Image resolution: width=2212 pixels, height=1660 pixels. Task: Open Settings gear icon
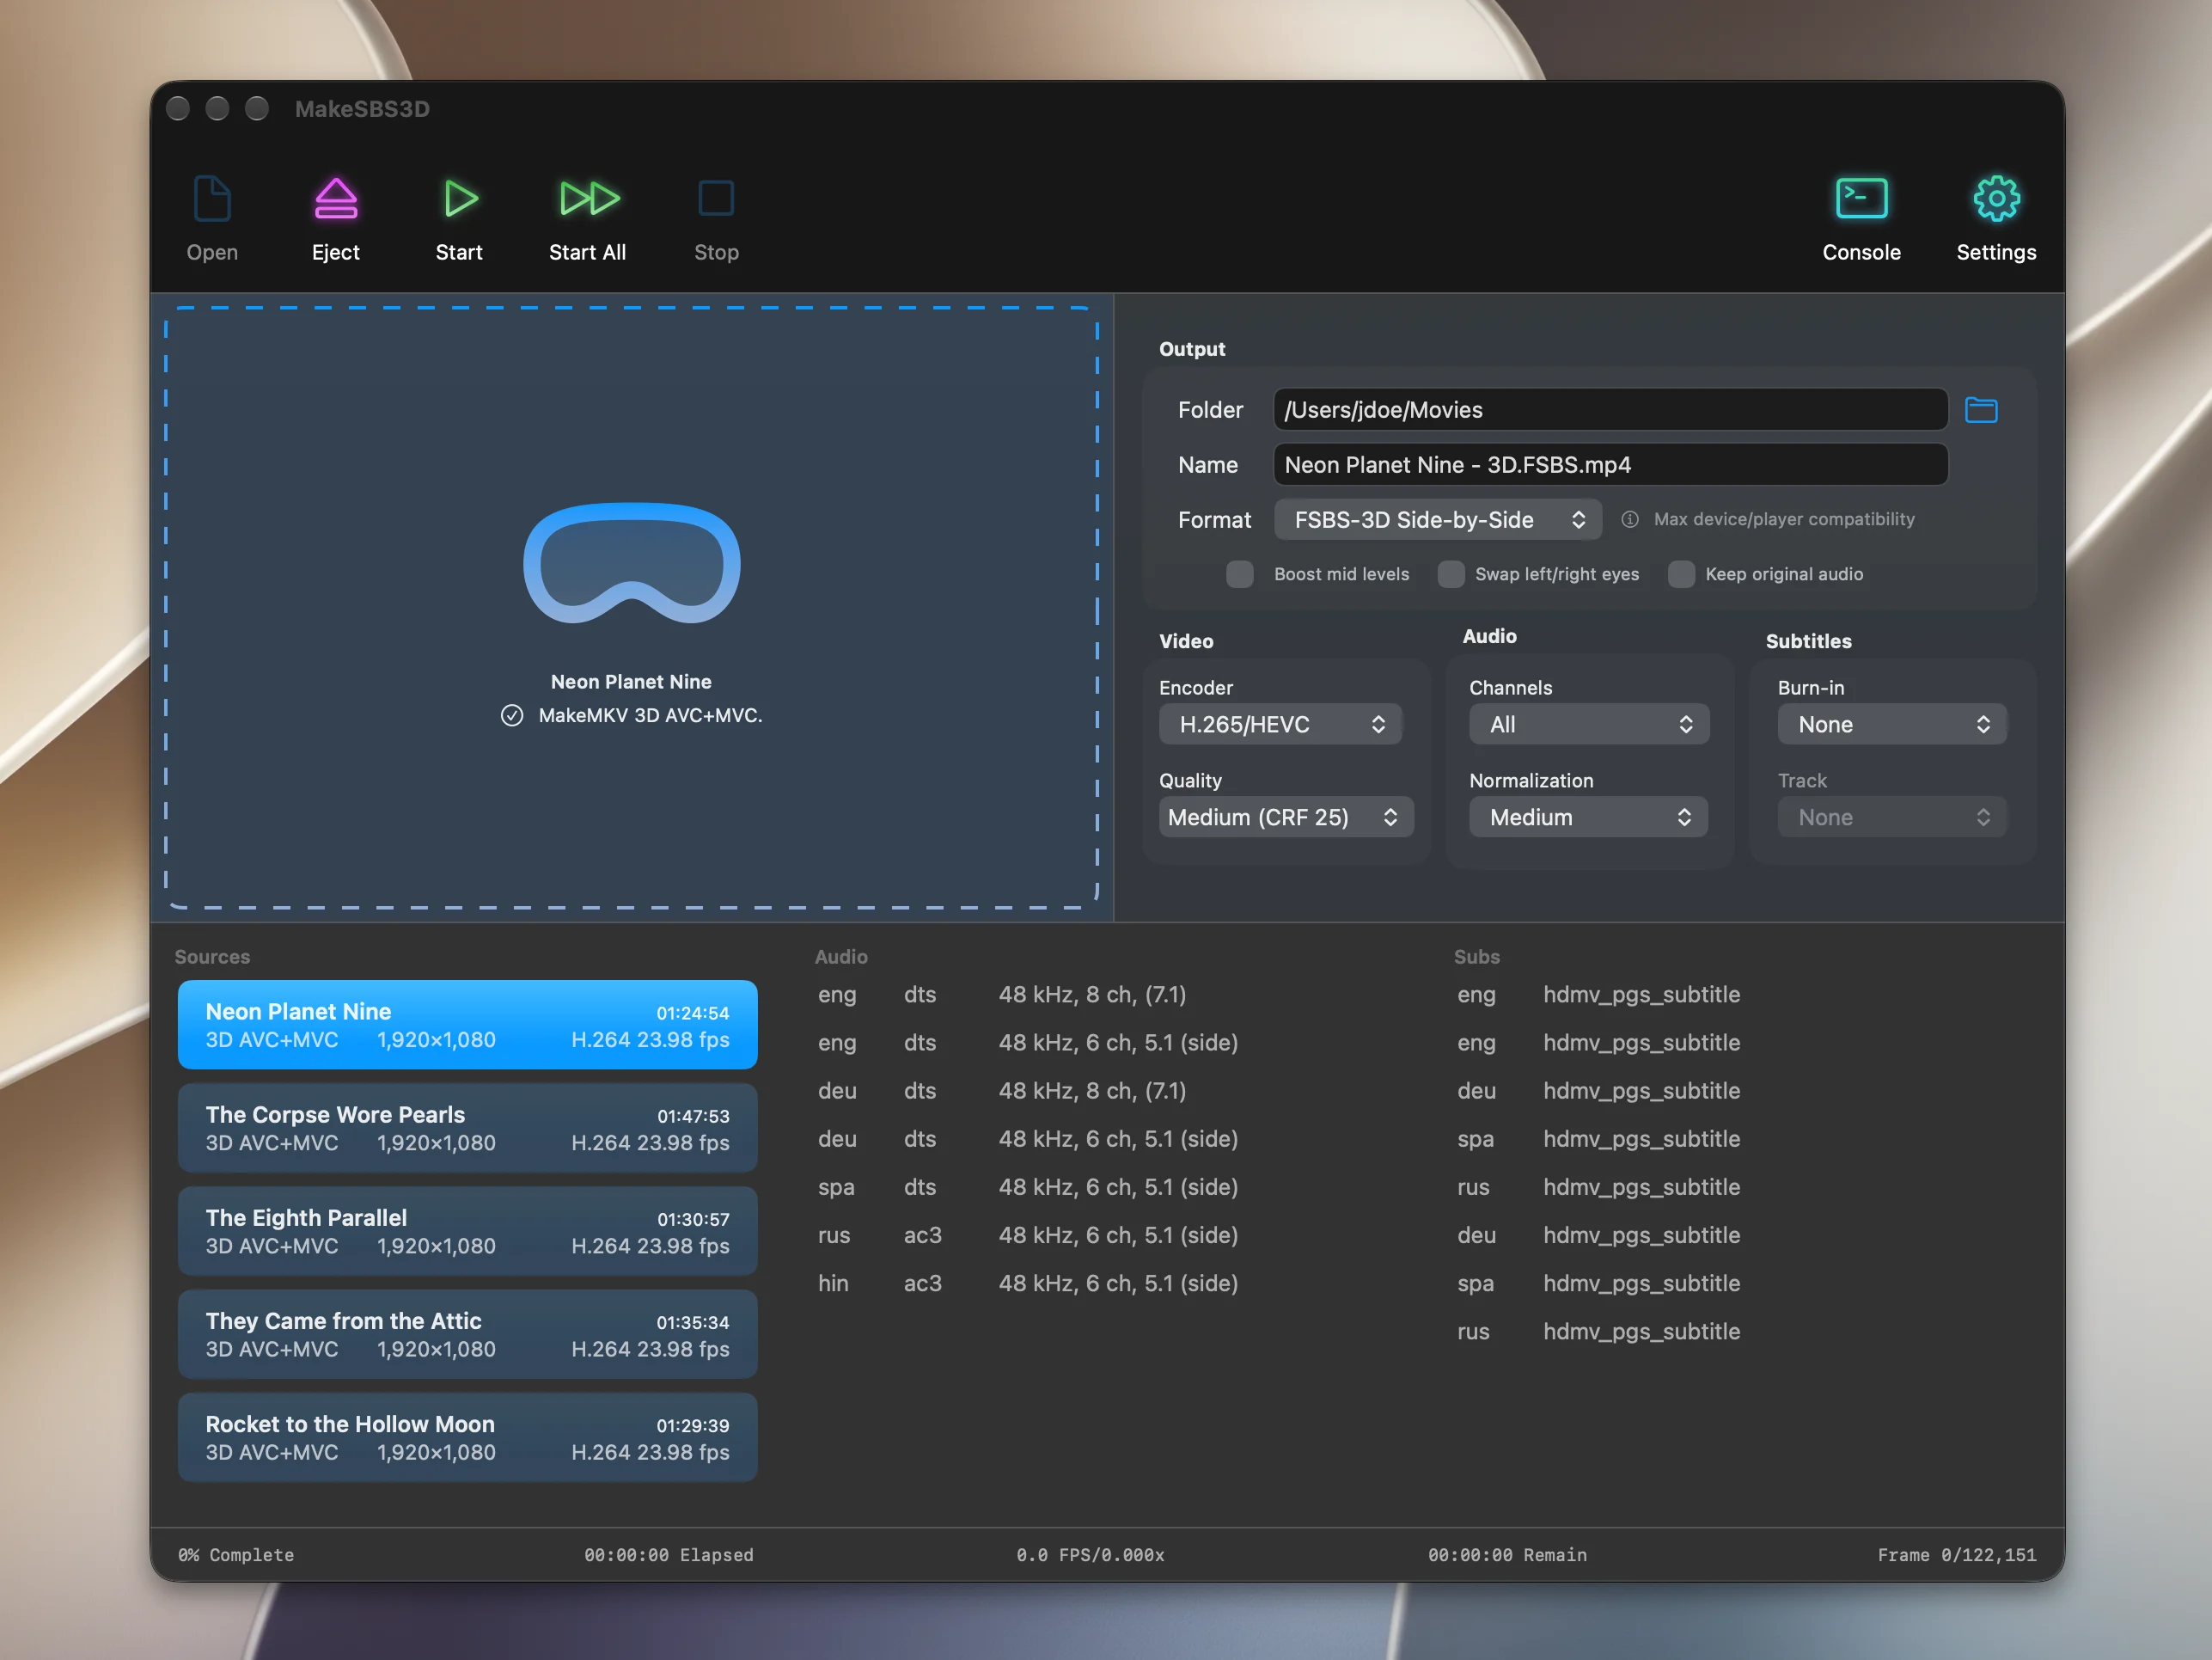pyautogui.click(x=1996, y=198)
